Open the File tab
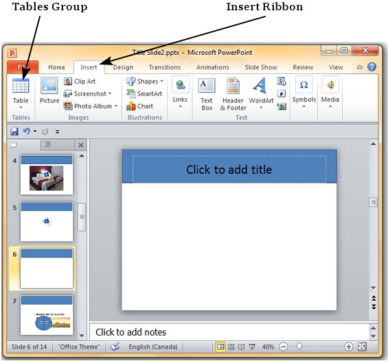 click(x=23, y=67)
